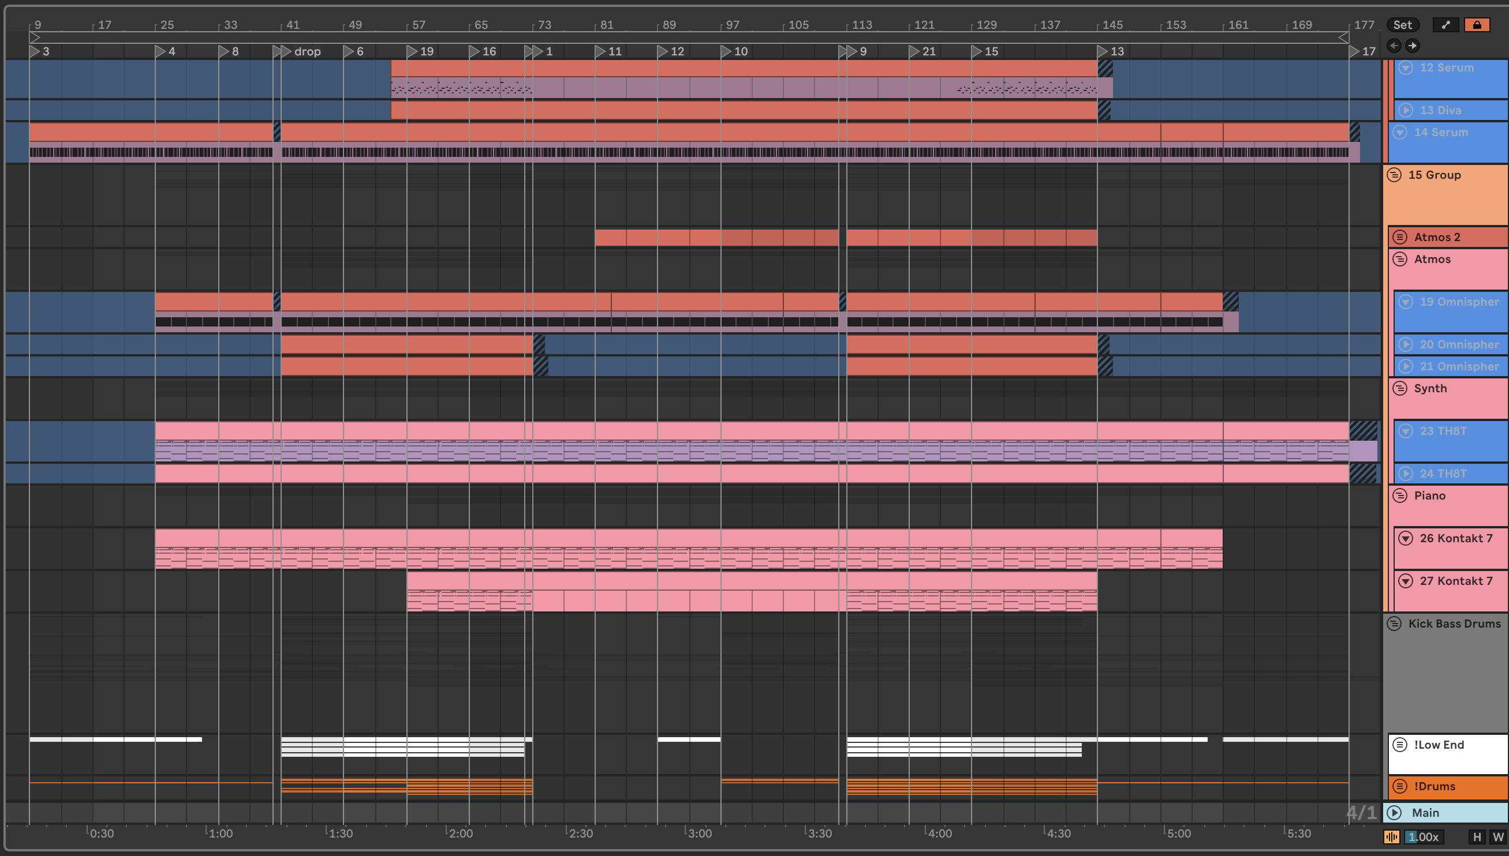The image size is (1509, 856).
Task: Click the Atmos 2 group fold icon
Action: click(x=1399, y=237)
